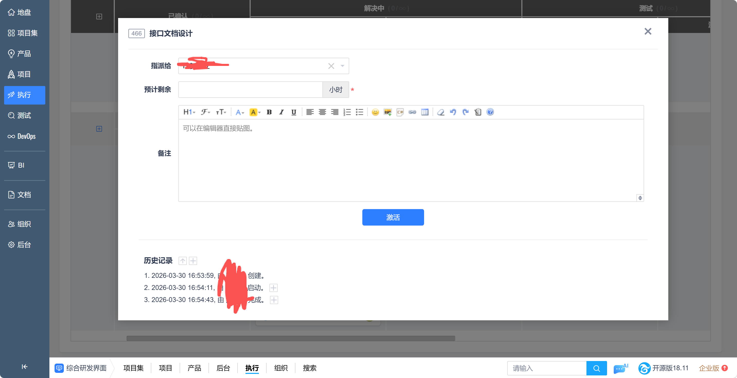737x378 pixels.
Task: Insert a table in the editor
Action: [x=425, y=112]
